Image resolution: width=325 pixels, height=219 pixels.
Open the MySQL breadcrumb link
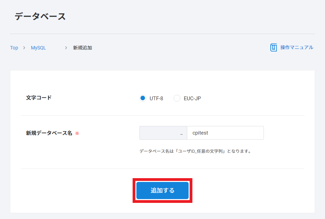38,48
